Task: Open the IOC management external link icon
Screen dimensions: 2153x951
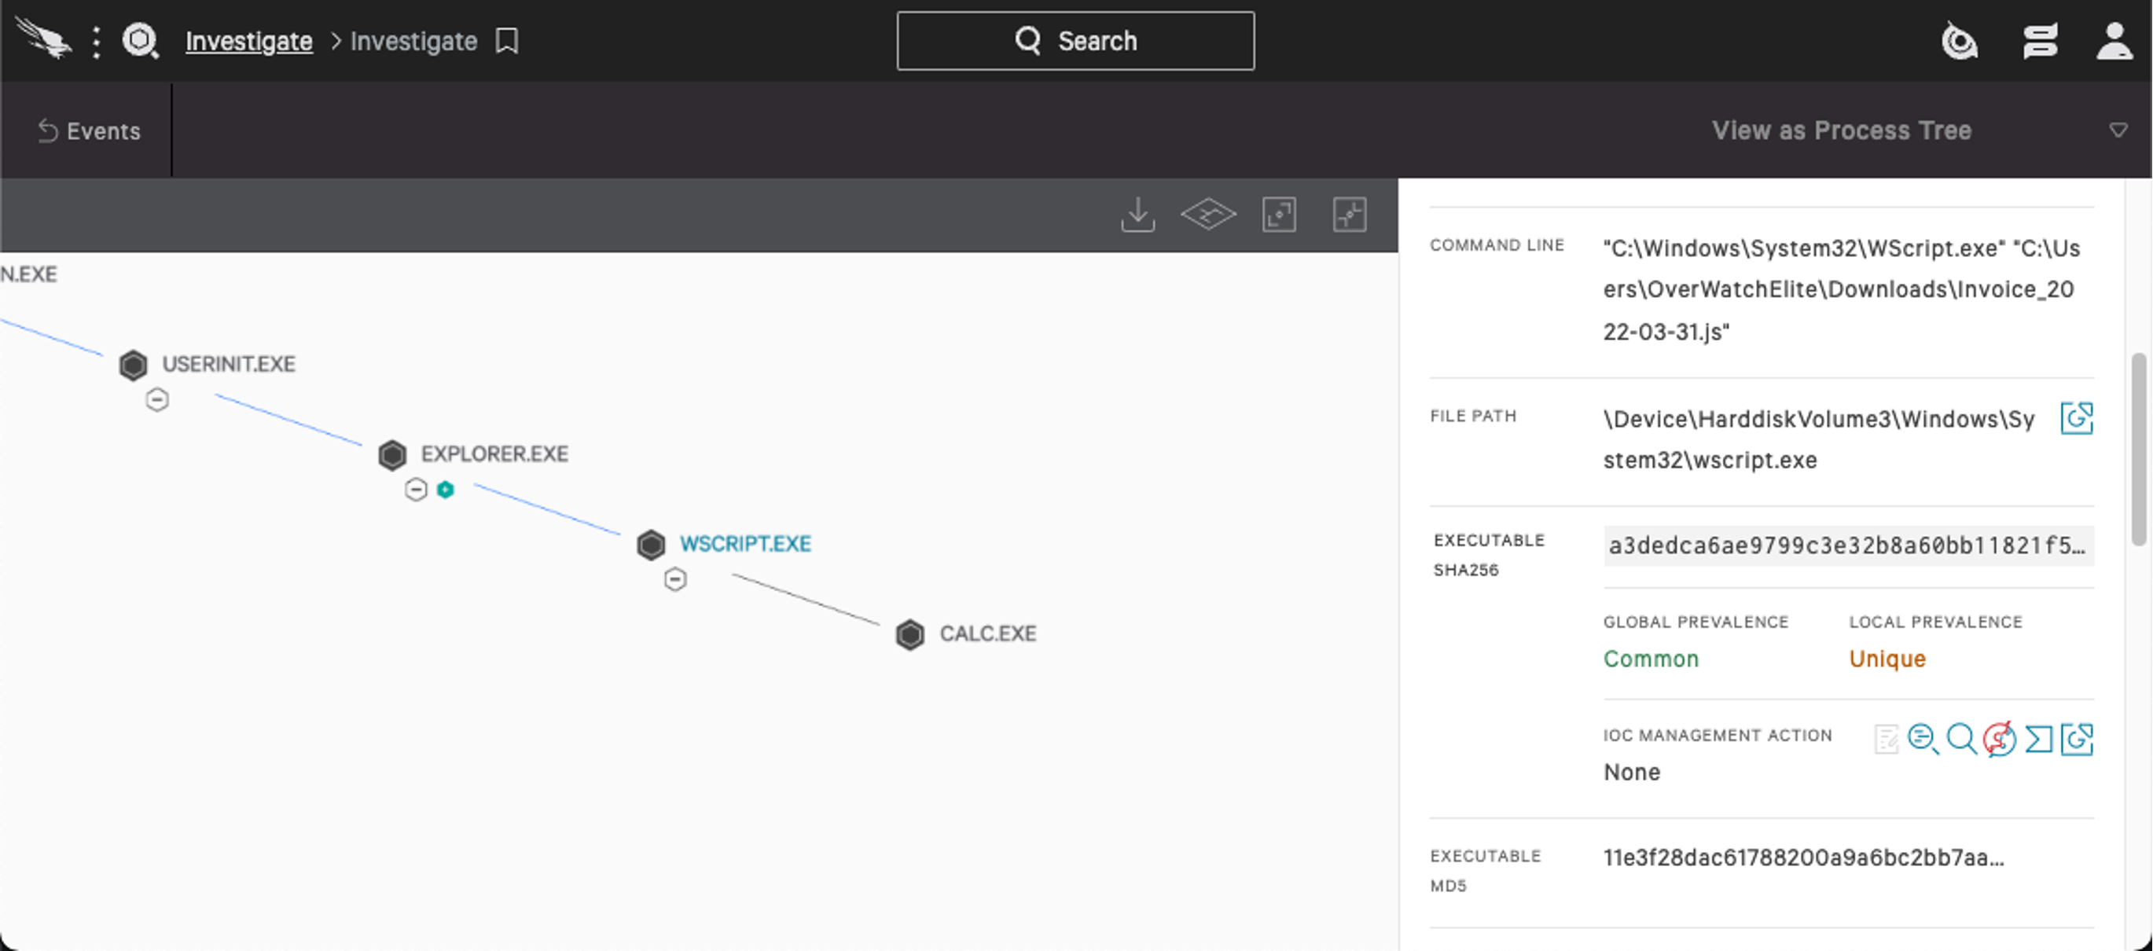Action: click(x=2076, y=739)
